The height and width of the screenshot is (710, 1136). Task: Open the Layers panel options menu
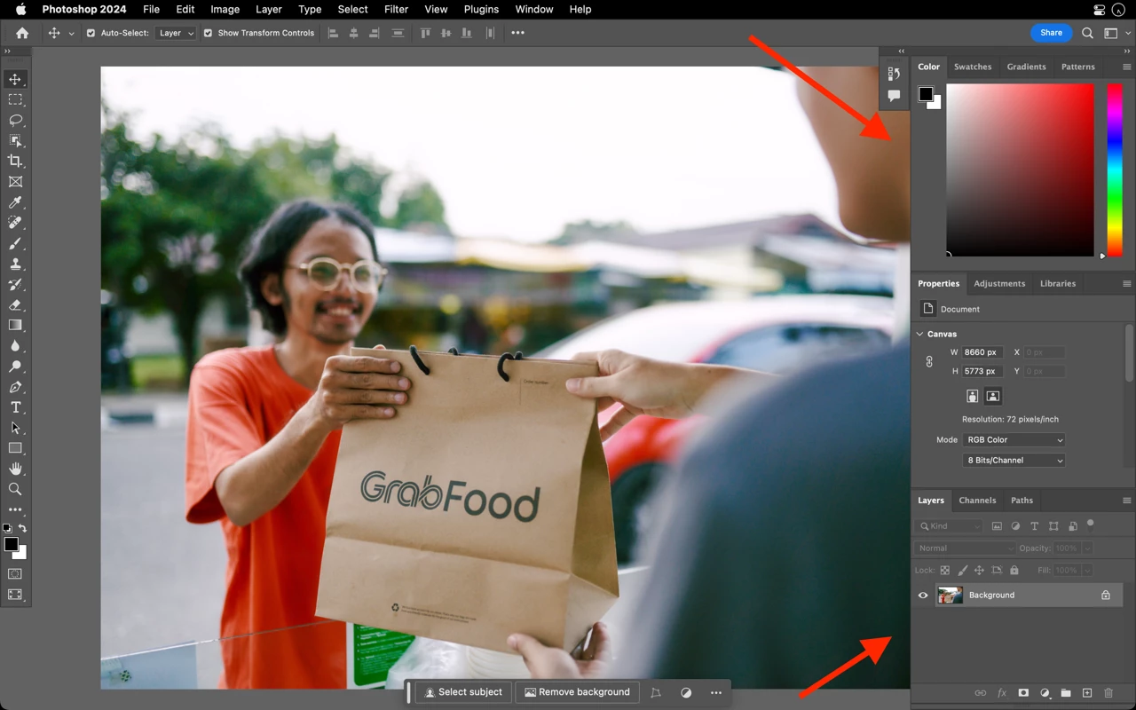[x=1127, y=501]
